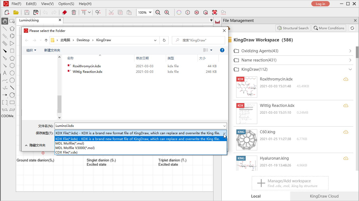Click the image recognition icon
Image resolution: width=359 pixels, height=201 pixels.
point(215,12)
